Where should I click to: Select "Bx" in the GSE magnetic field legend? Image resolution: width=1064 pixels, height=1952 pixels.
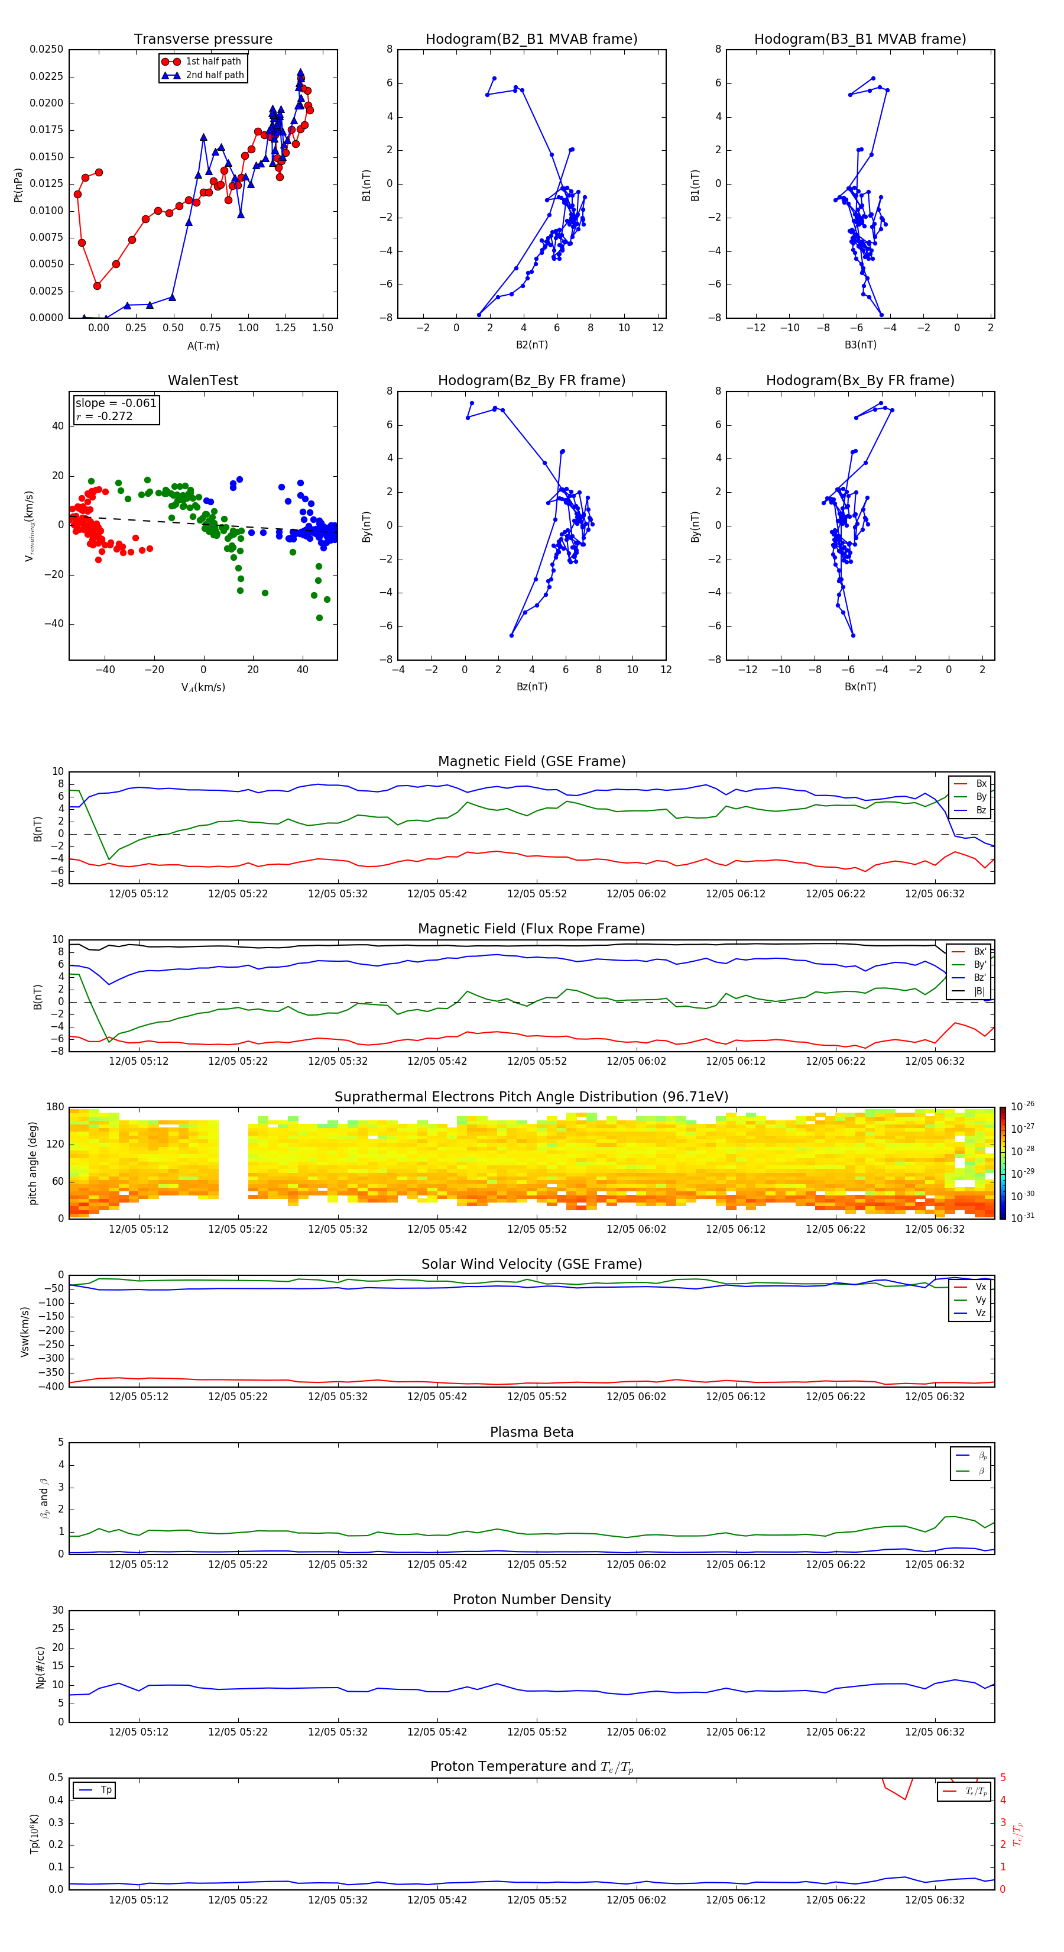click(x=971, y=784)
